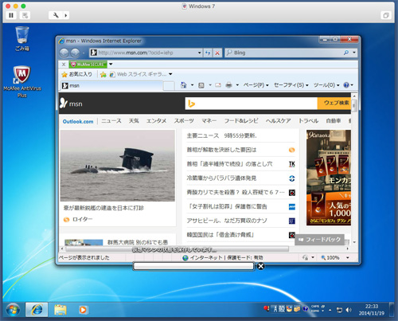Open a new blank tab button

point(169,86)
